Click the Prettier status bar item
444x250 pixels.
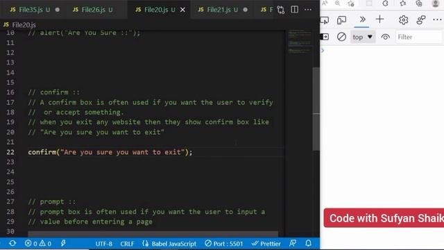coord(266,244)
